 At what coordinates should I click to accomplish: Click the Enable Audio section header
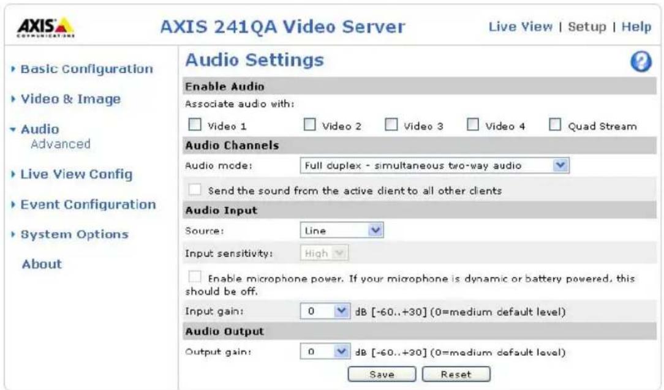point(419,86)
